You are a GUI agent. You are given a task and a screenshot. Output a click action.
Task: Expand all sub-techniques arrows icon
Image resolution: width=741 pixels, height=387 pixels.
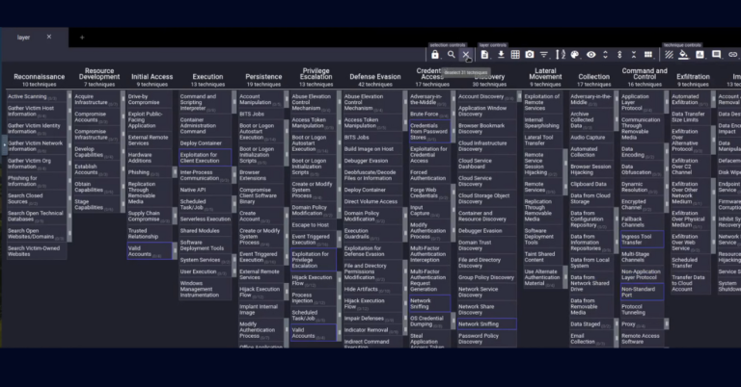tap(605, 55)
